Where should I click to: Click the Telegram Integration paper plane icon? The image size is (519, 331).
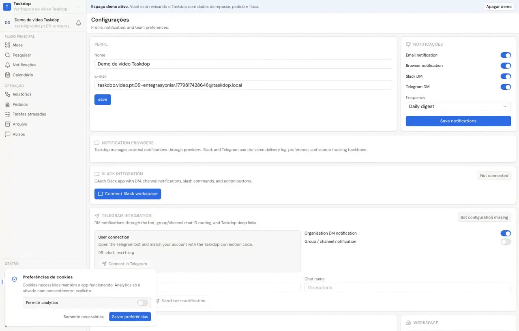pyautogui.click(x=97, y=216)
